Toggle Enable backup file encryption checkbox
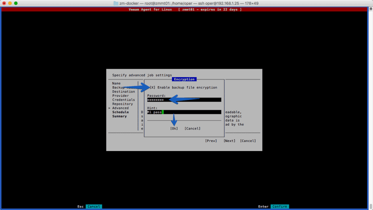Image resolution: width=373 pixels, height=210 pixels. (x=153, y=87)
